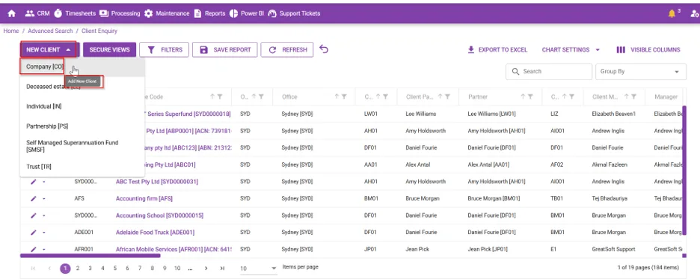The width and height of the screenshot is (700, 279).
Task: Choose Trust [TR] client type
Action: [82, 167]
